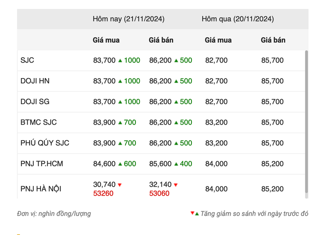
Task: Click BTMC SJC yesterday's buy price 83,200
Action: click(216, 122)
